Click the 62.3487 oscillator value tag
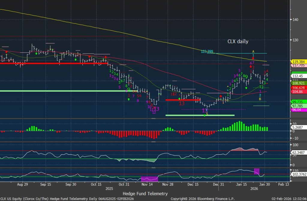307x201 pixels. coord(298,153)
